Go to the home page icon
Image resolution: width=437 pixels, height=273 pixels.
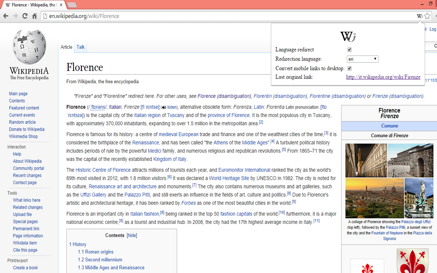[x=34, y=16]
